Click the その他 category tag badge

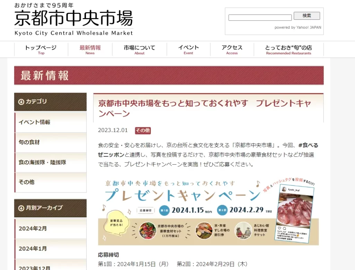[x=143, y=130]
